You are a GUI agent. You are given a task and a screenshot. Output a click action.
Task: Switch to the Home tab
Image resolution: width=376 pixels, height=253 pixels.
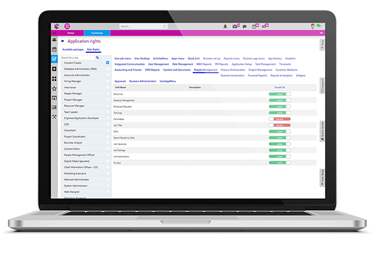point(71,33)
